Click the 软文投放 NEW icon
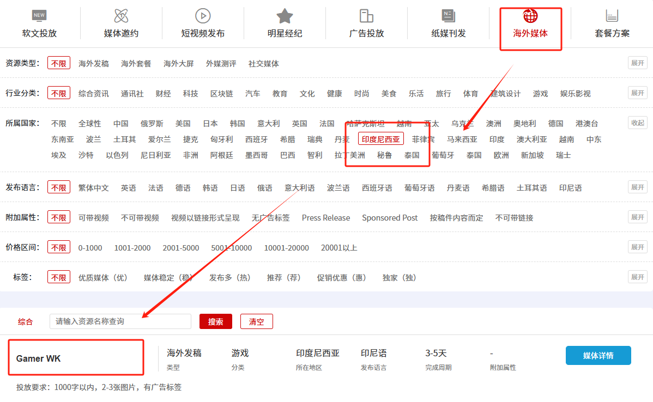 (x=39, y=15)
